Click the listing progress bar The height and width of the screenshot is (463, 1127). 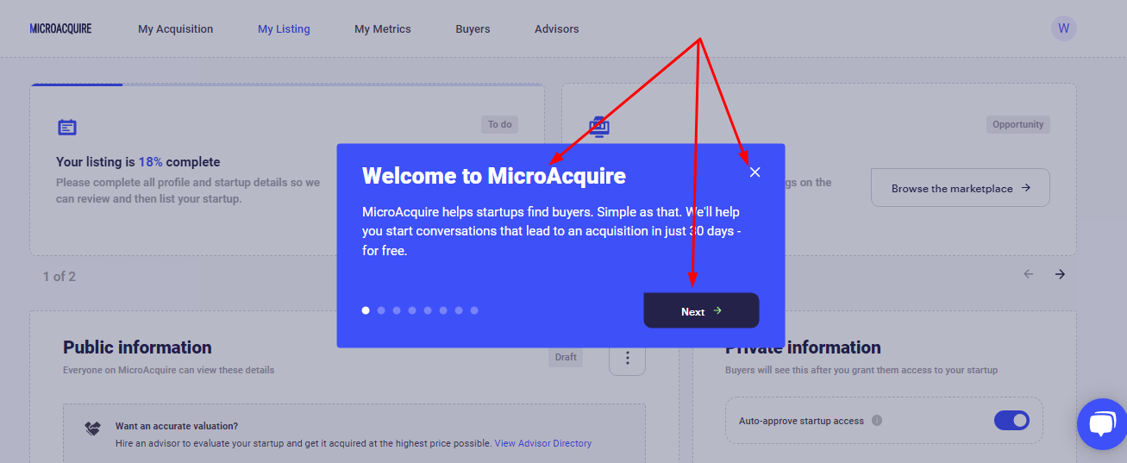pos(286,84)
